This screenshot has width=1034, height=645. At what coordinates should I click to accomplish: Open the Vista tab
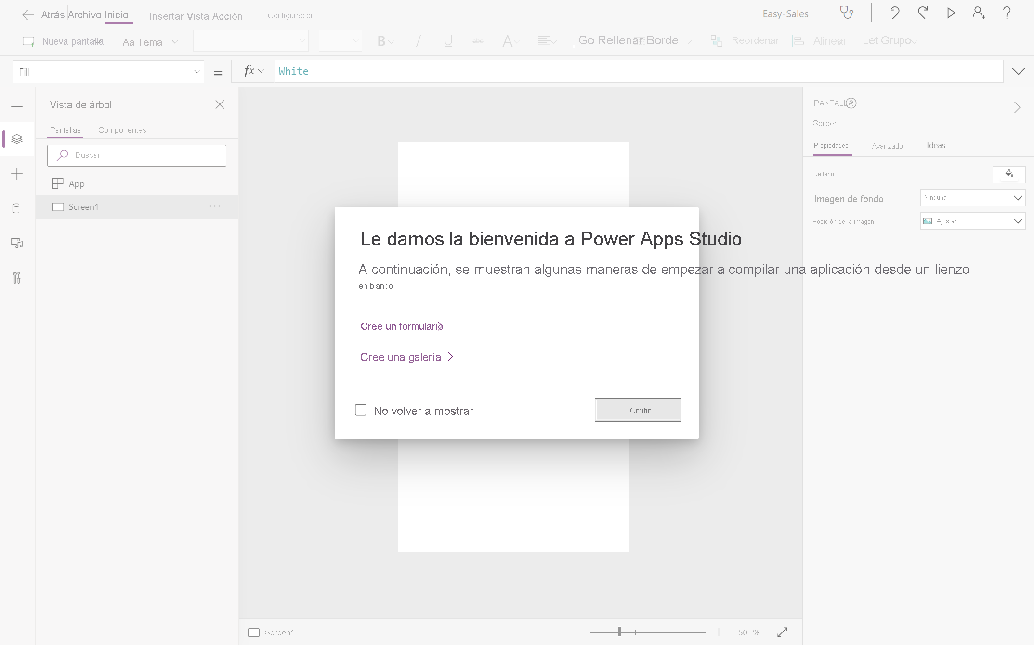[x=198, y=16]
